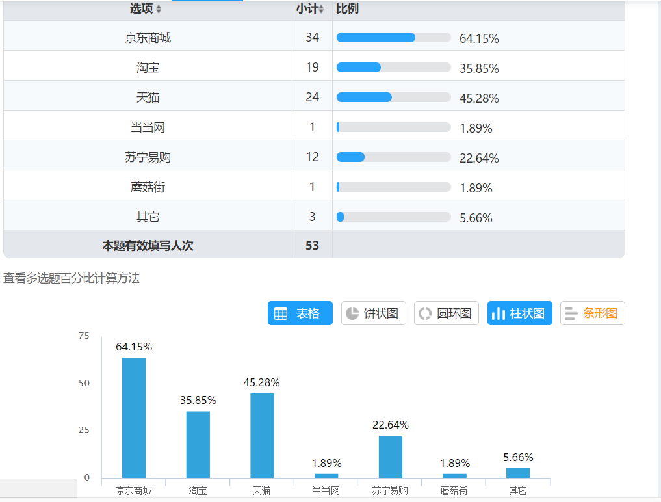The height and width of the screenshot is (502, 661).
Task: Click the 22.64% label above chart bar
Action: [391, 425]
